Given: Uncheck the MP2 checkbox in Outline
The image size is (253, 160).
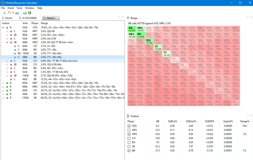Looking at the screenshot, I should click(x=129, y=134).
